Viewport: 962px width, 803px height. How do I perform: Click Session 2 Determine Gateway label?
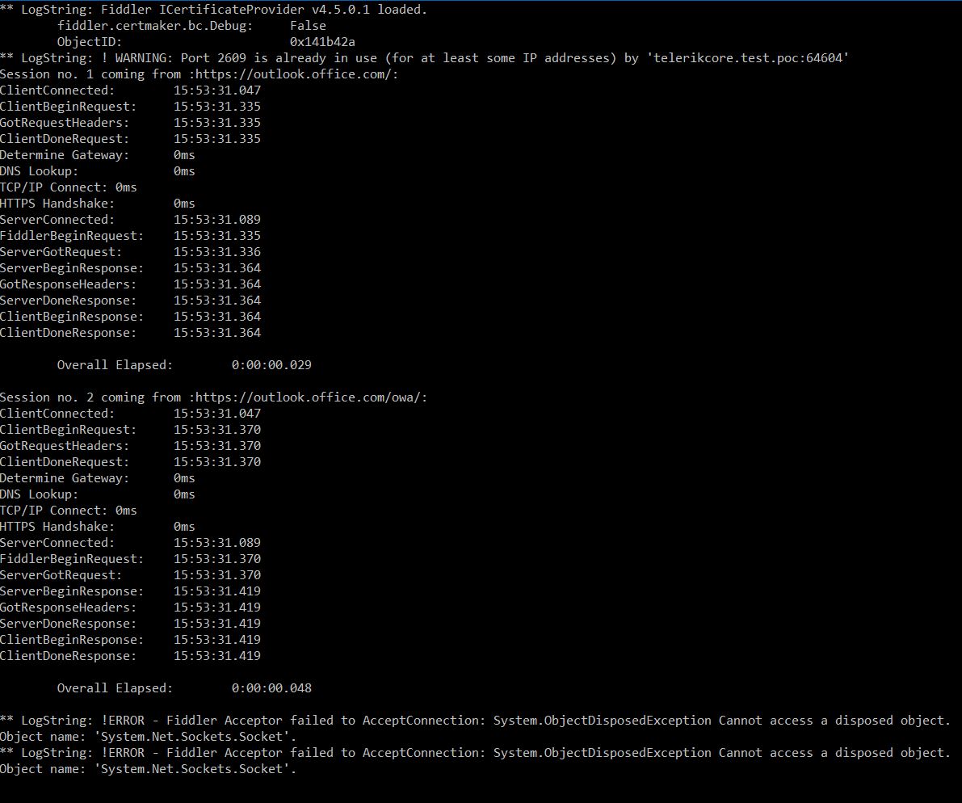(x=65, y=478)
